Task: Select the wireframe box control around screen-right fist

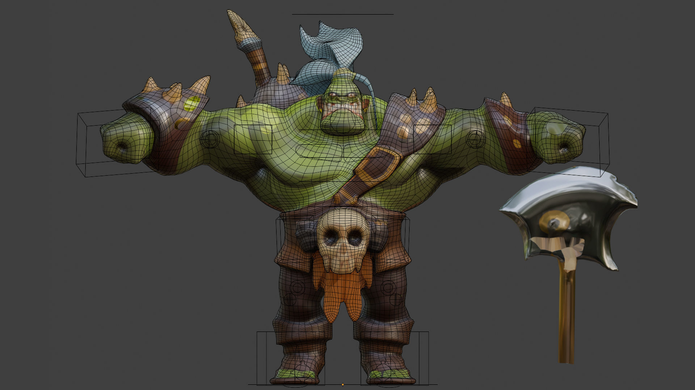Action: click(568, 142)
